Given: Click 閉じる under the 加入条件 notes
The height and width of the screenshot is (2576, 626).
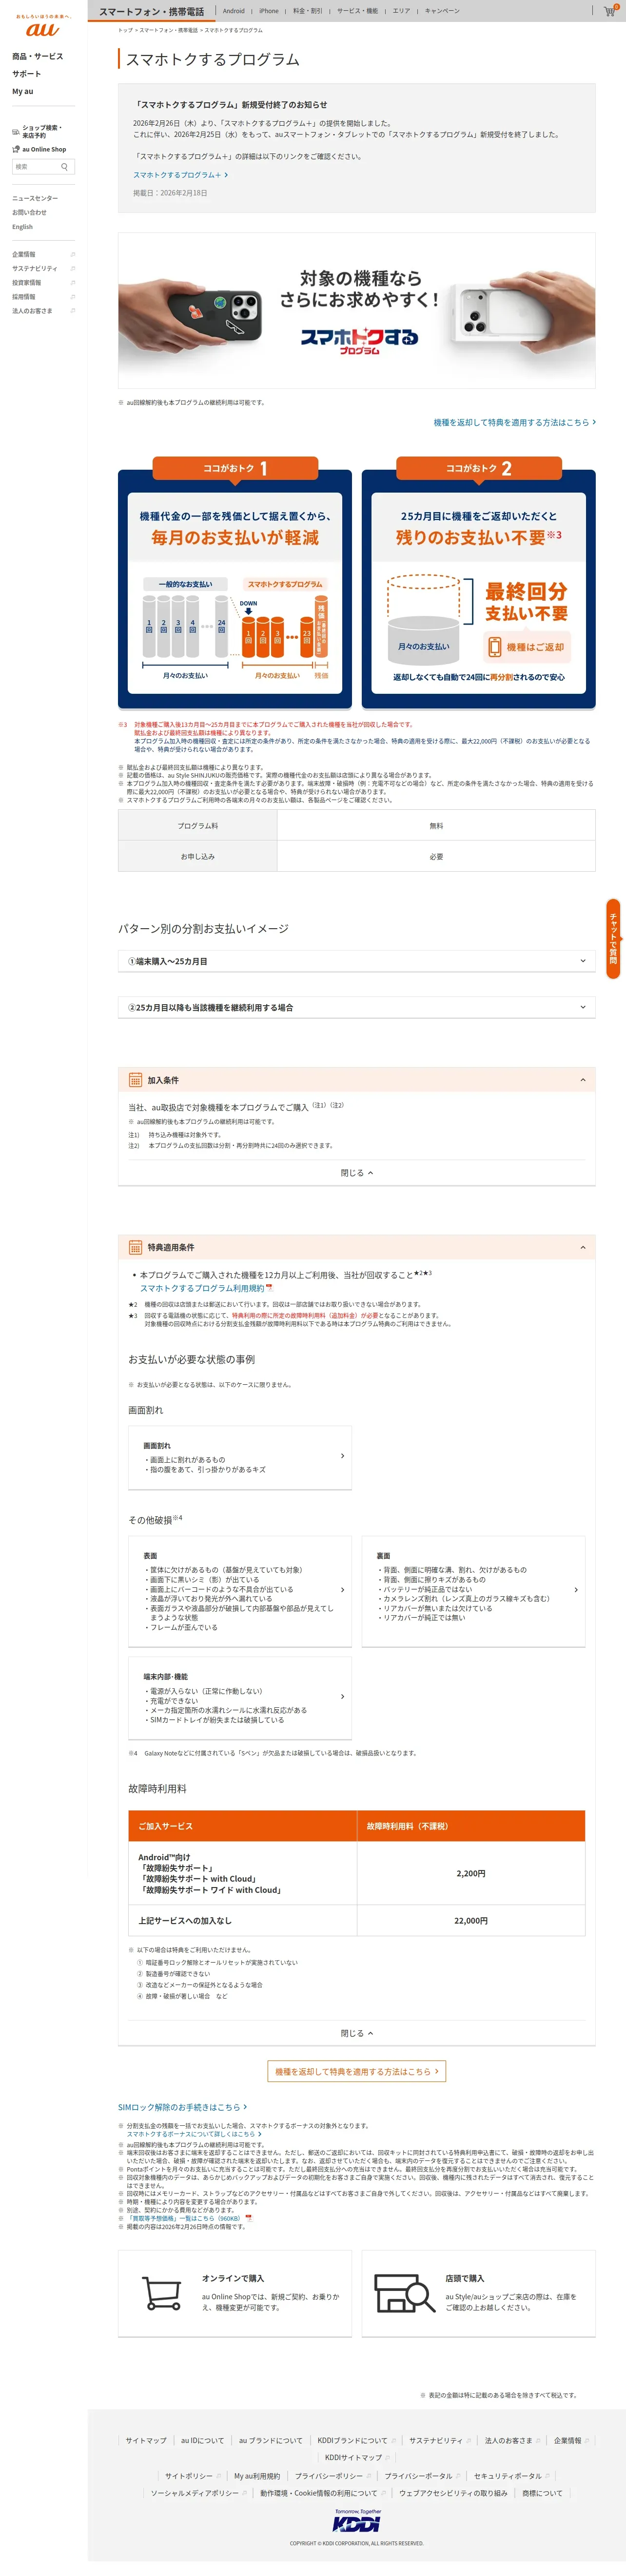Looking at the screenshot, I should click(x=356, y=1173).
